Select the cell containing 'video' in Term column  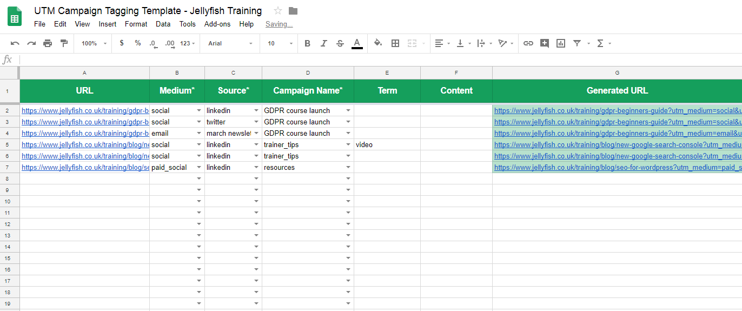(x=387, y=145)
